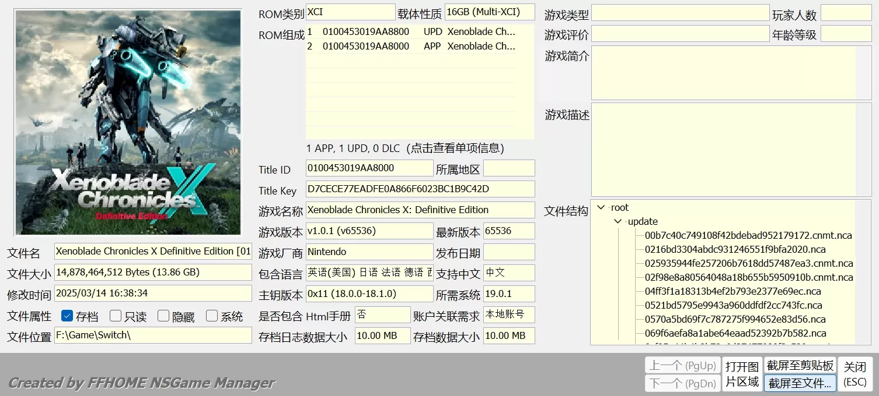Image resolution: width=879 pixels, height=396 pixels.
Task: Click the 关闭 (ESC) close button
Action: (855, 374)
